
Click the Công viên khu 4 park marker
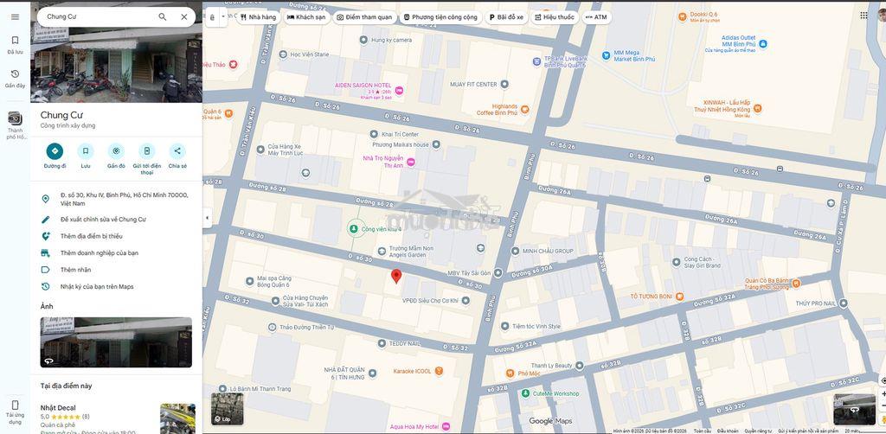click(353, 228)
